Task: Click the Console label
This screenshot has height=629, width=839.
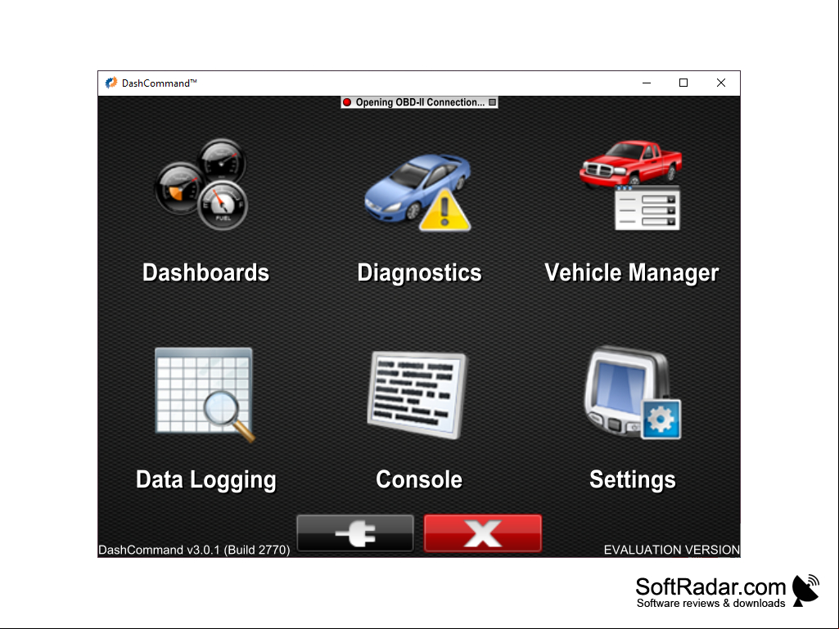Action: coord(419,480)
